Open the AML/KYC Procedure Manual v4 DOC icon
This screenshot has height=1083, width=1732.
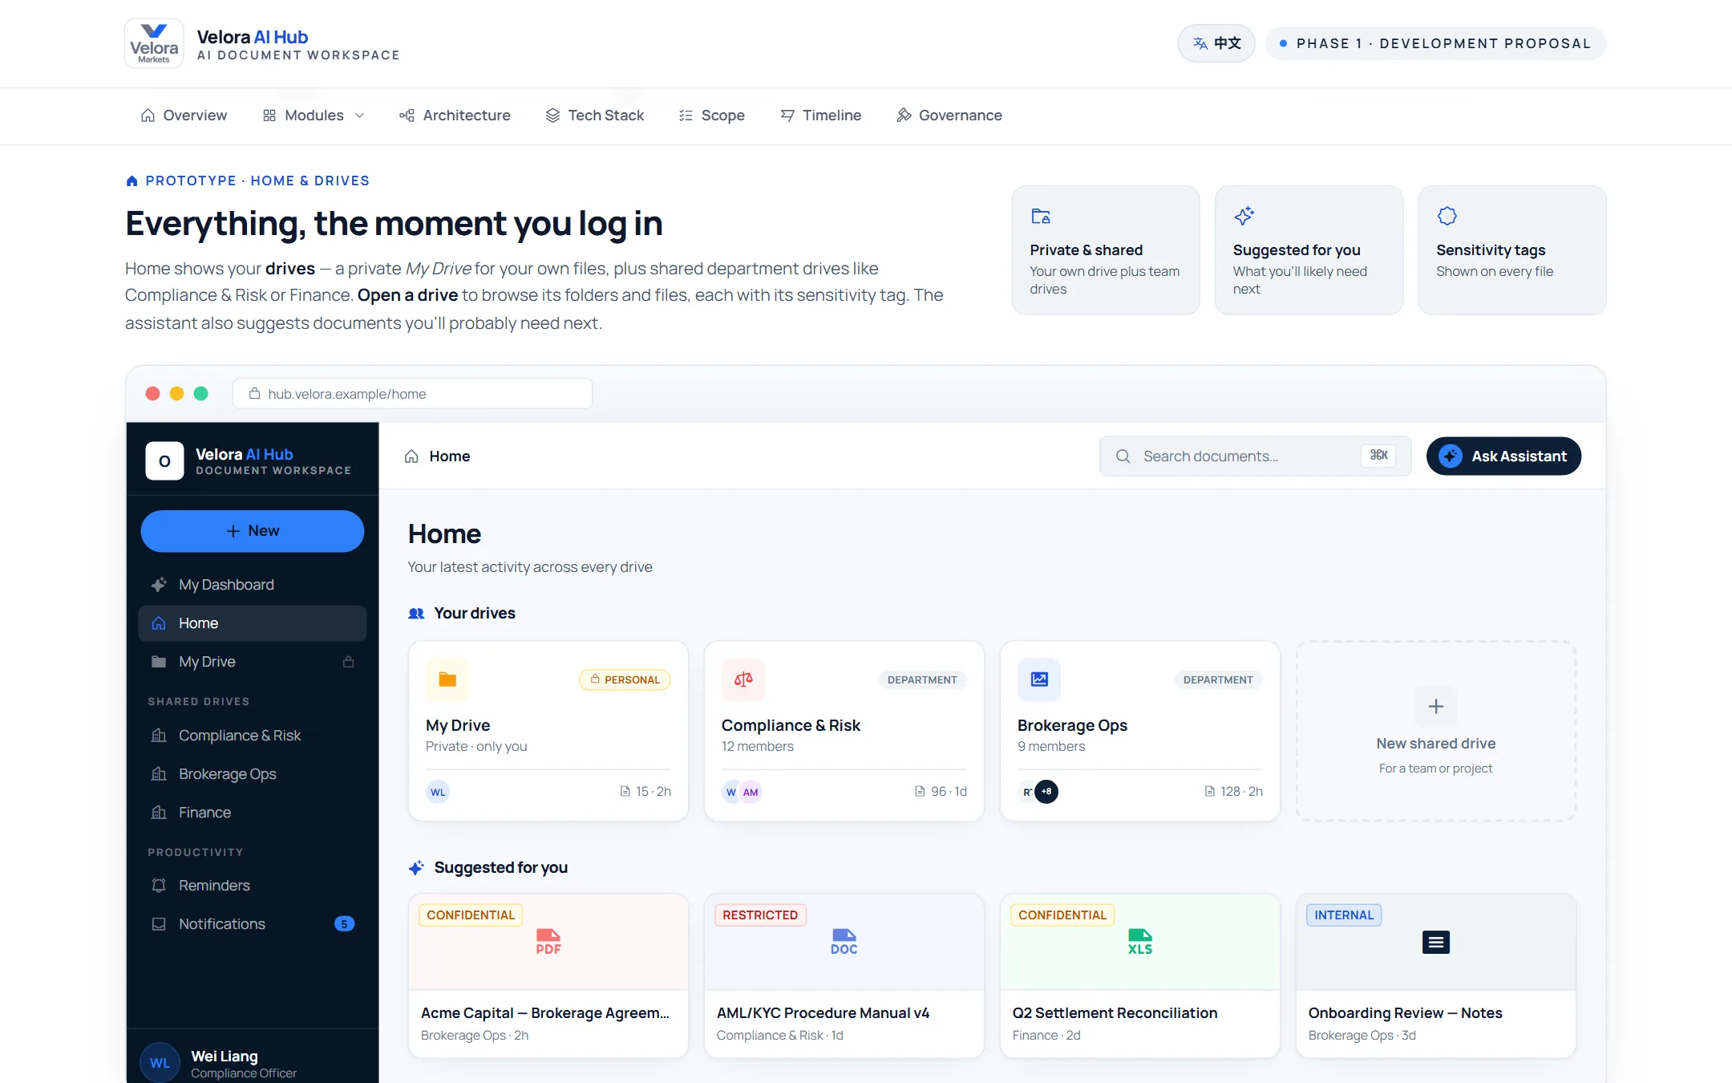(844, 942)
